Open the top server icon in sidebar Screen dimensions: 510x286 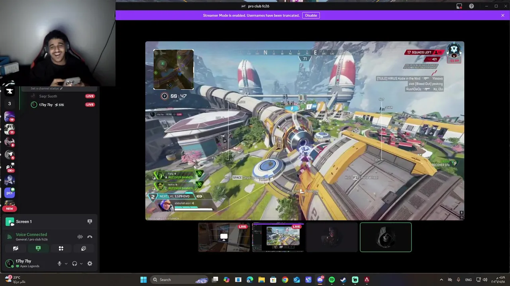(x=10, y=91)
